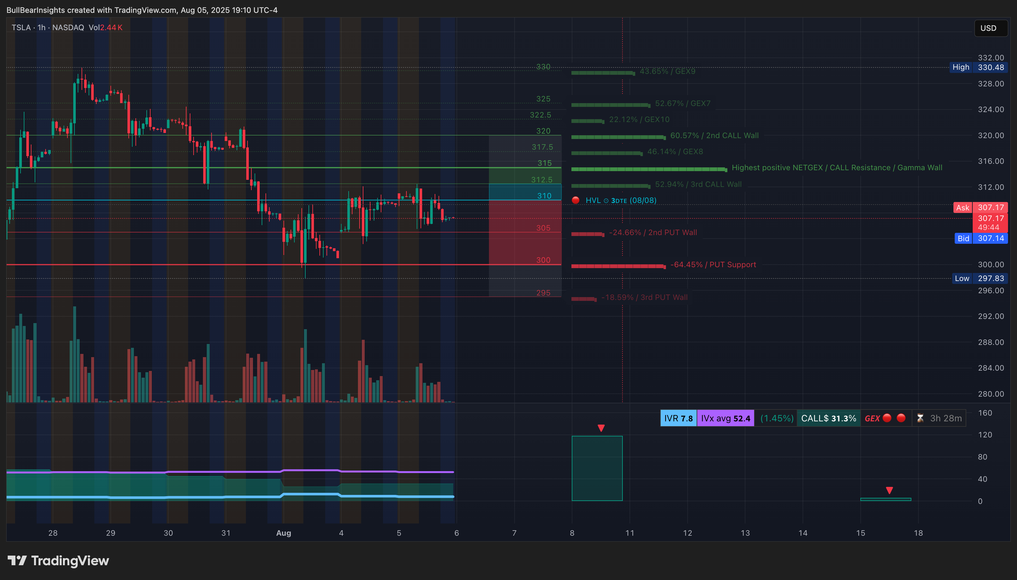1017x580 pixels.
Task: Click the light blue IVR line
Action: point(230,497)
